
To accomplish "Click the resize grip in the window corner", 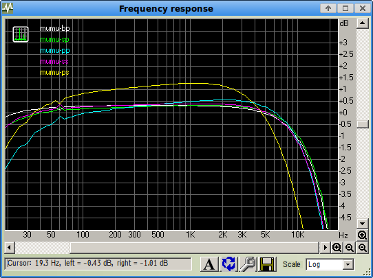I will [x=367, y=273].
